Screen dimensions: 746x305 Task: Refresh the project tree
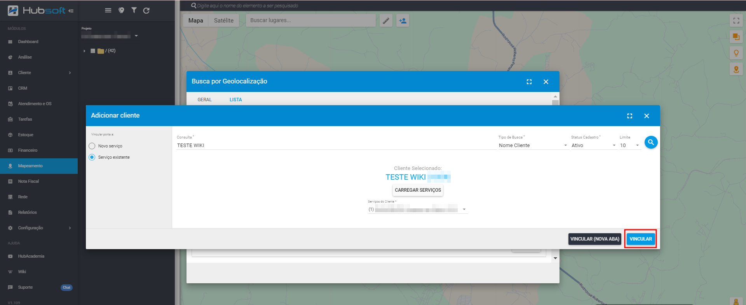point(146,10)
